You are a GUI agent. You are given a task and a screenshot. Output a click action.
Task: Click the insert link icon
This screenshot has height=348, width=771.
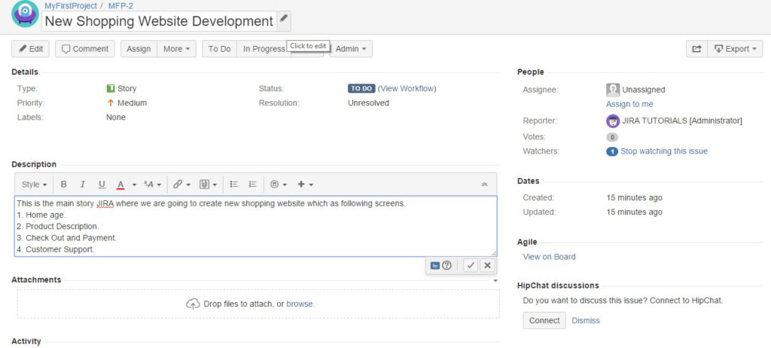pos(178,184)
